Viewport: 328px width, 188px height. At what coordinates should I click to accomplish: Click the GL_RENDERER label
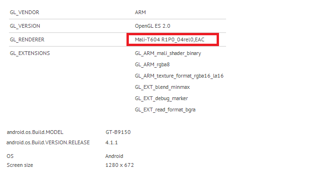[27, 40]
